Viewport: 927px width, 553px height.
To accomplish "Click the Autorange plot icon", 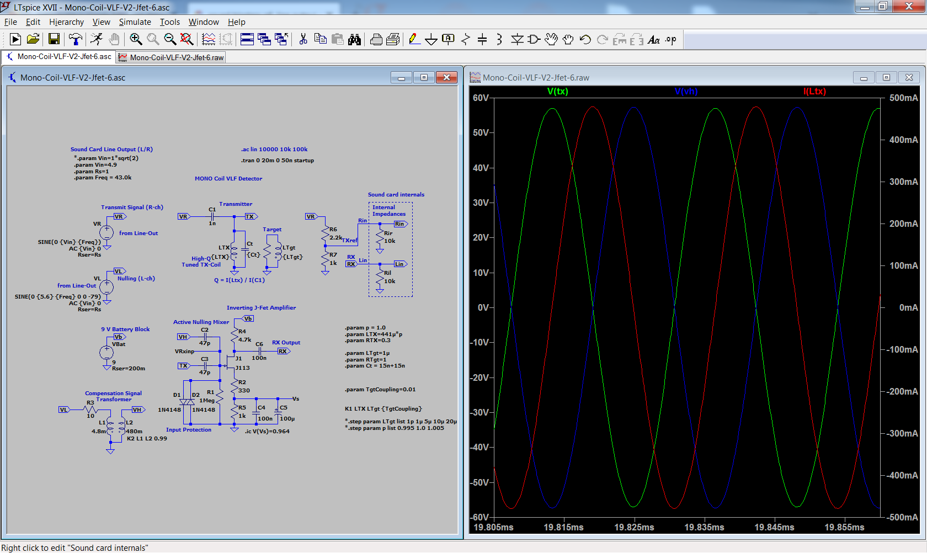I will tap(209, 39).
